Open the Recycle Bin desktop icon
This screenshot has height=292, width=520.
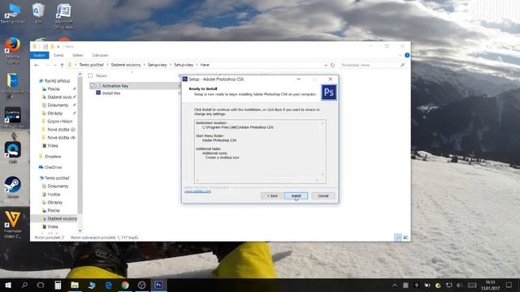tap(38, 13)
